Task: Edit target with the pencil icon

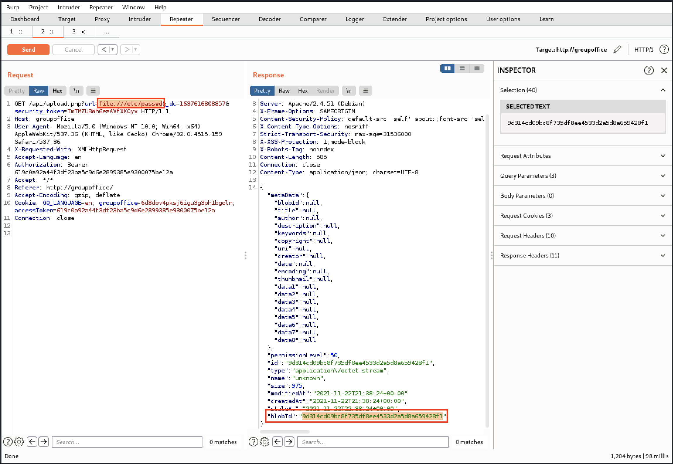Action: (x=617, y=49)
